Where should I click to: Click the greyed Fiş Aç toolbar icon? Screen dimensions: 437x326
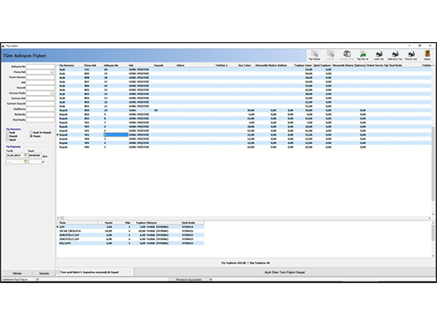[x=331, y=55]
